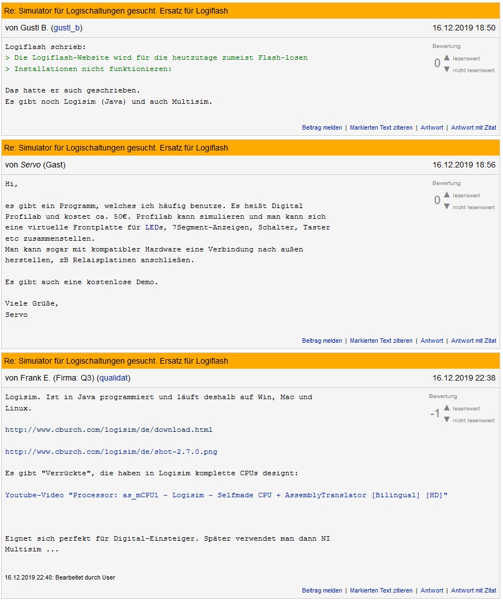The image size is (503, 601).
Task: Click Markierten Text zitieren in Frank E.'s post
Action: point(381,591)
